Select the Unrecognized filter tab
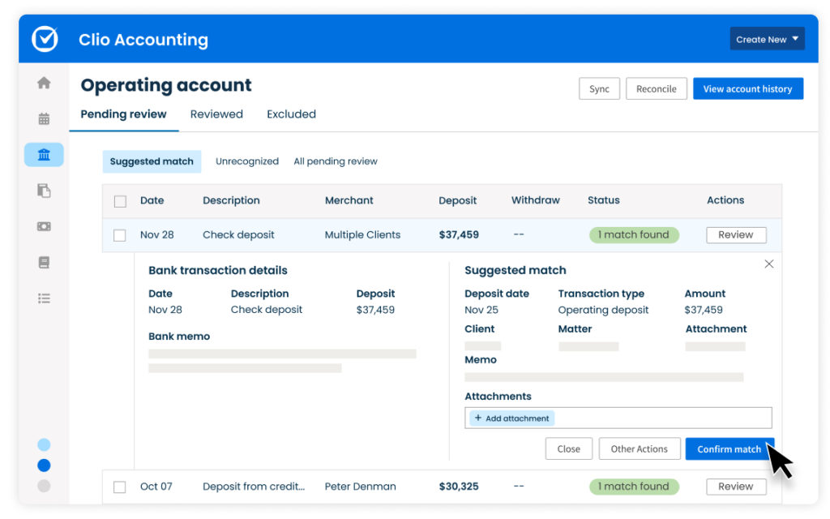Screen dimensions: 830x519 point(247,161)
